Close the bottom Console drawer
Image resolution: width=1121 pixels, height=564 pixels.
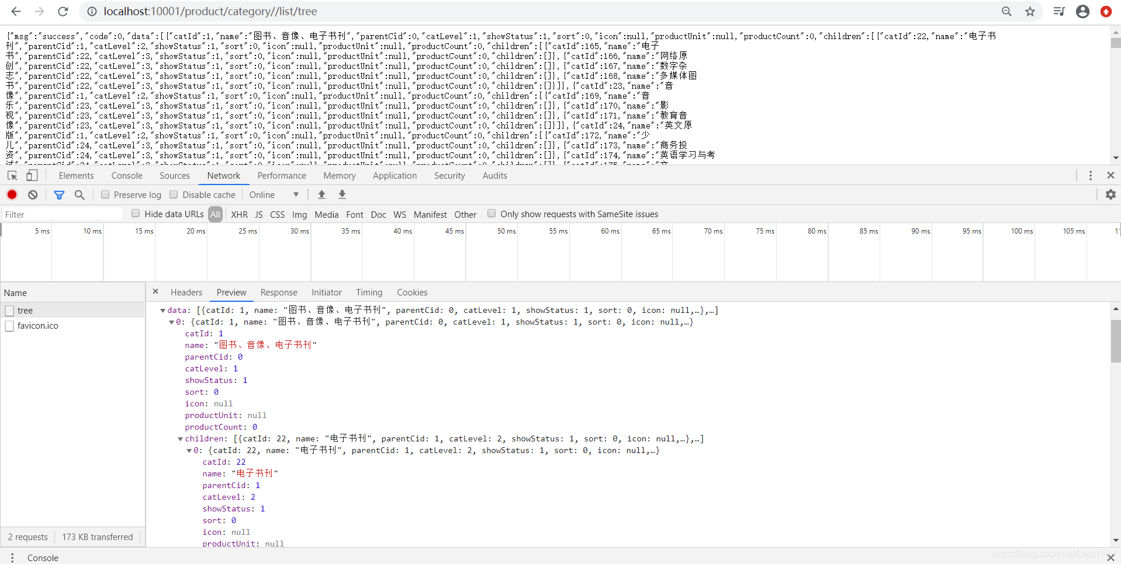[x=1110, y=558]
